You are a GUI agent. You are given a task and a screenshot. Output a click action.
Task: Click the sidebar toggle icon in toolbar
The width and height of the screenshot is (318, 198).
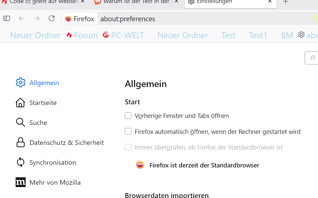[x=7, y=19]
